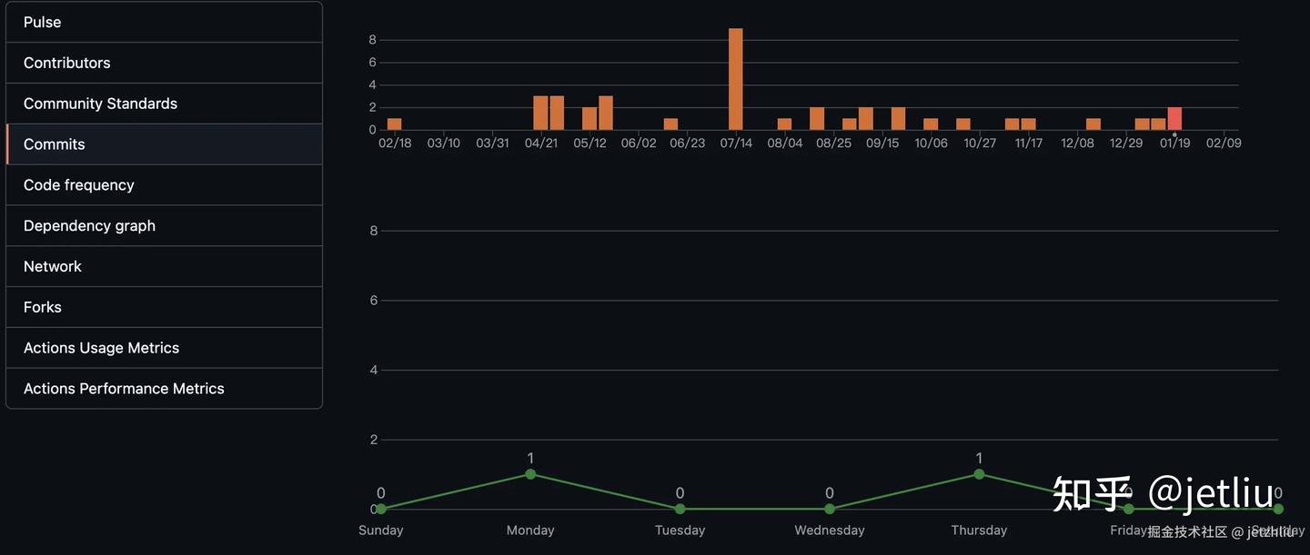Select Network in the sidebar
The height and width of the screenshot is (555, 1310).
point(164,266)
